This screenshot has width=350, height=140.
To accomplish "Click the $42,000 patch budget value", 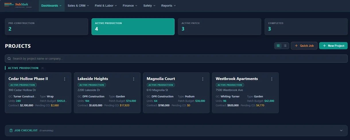I will [x=269, y=101].
